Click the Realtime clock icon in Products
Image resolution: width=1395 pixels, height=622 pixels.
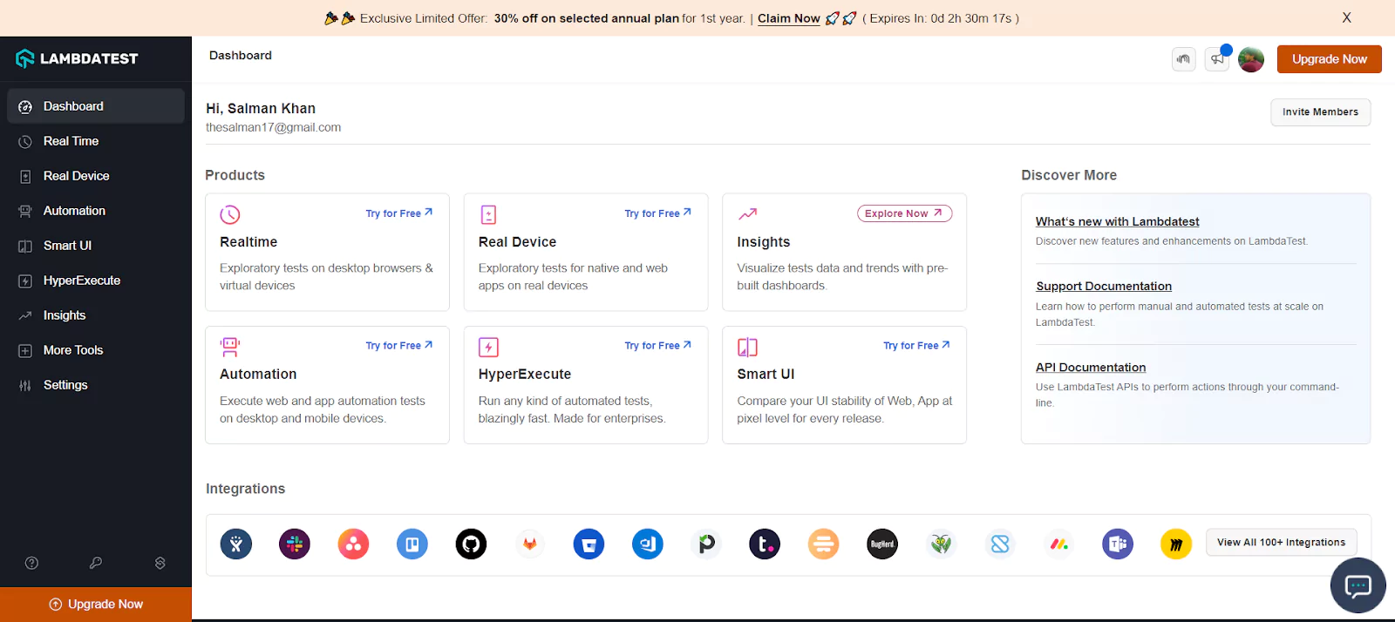(x=230, y=214)
